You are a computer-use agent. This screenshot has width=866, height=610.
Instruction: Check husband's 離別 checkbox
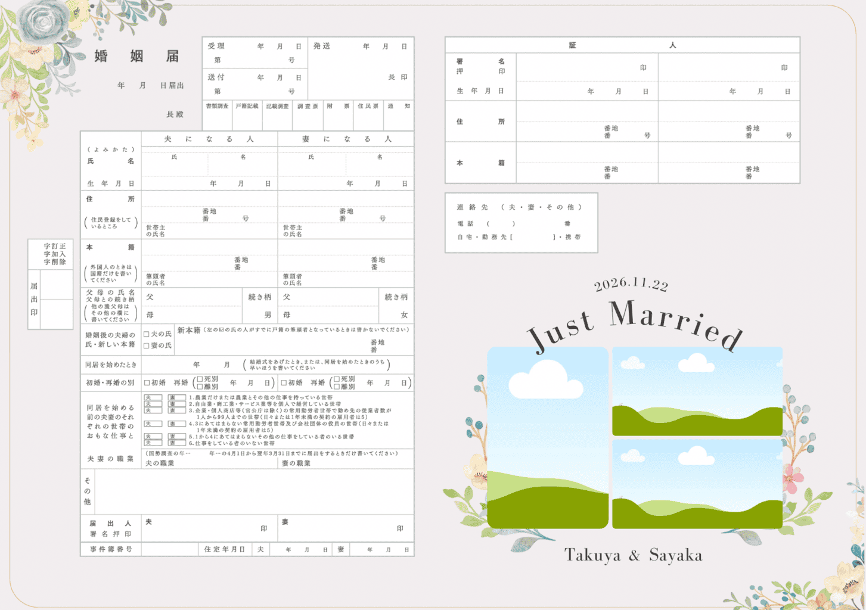(x=200, y=387)
